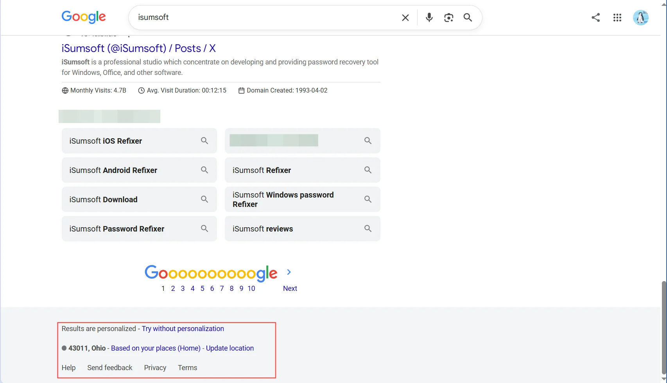The height and width of the screenshot is (383, 667).
Task: Click the vertical scrollbar thumb
Action: [664, 327]
